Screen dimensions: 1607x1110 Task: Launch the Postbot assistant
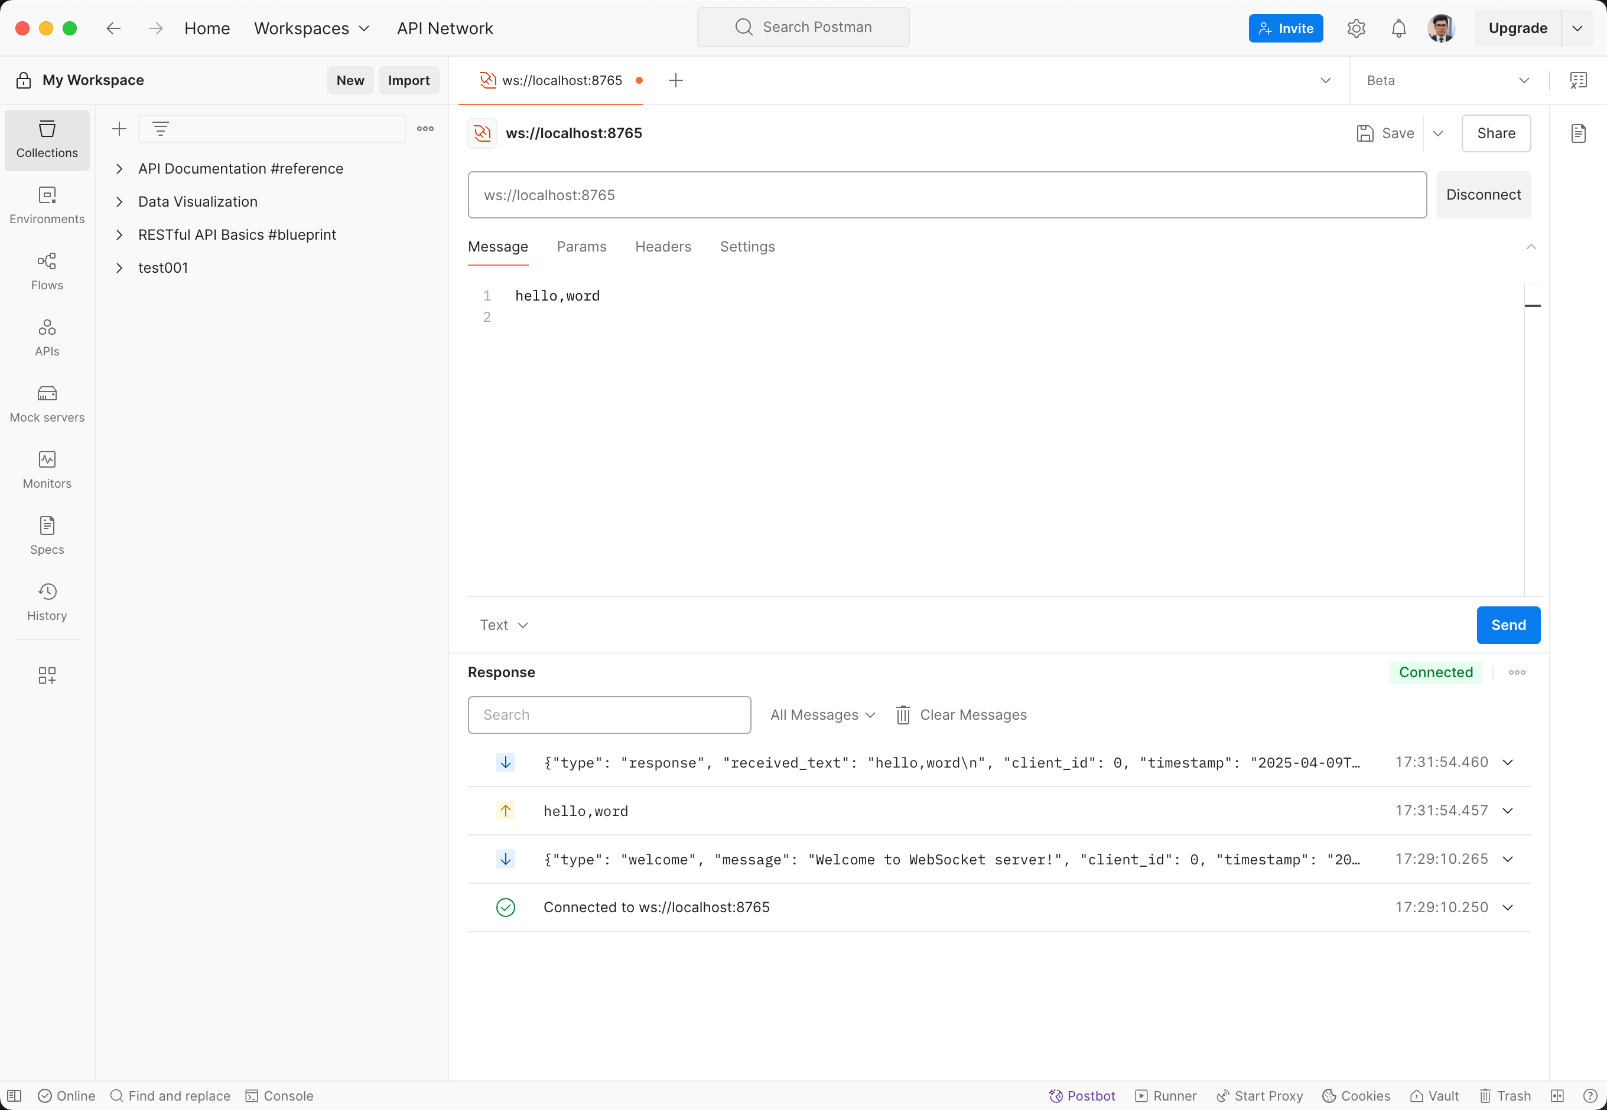pyautogui.click(x=1082, y=1095)
